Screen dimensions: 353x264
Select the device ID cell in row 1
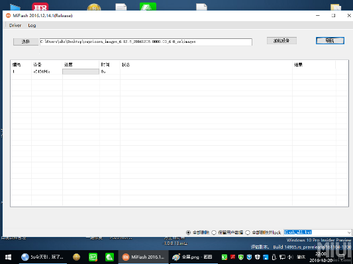pyautogui.click(x=46, y=71)
